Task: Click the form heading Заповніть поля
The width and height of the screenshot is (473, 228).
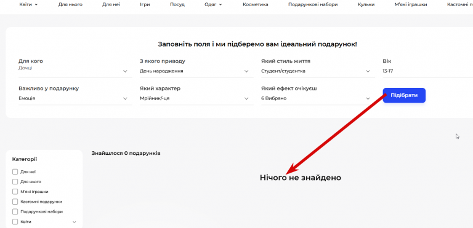Action: tap(257, 44)
